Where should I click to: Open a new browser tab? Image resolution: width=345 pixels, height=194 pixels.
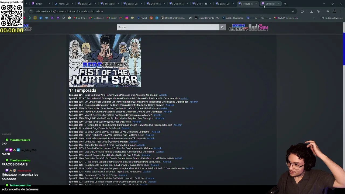(x=285, y=4)
